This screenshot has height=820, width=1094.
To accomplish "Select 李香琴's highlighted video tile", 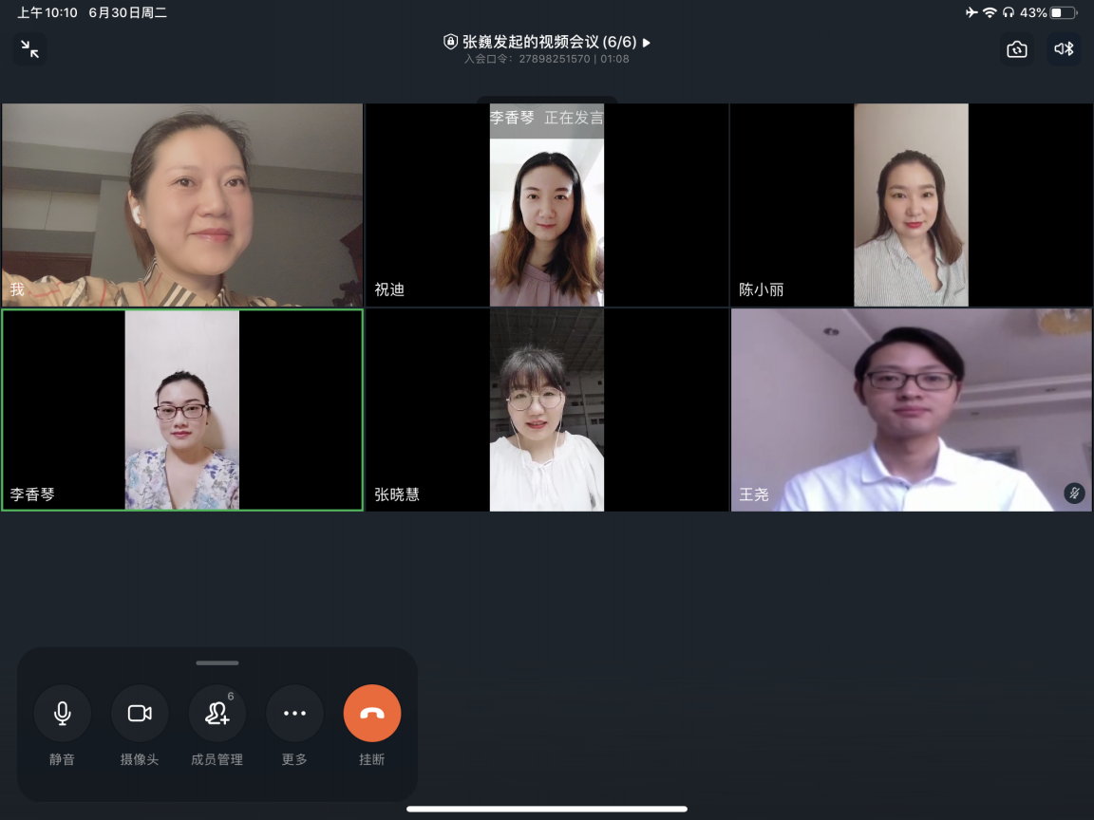I will [182, 410].
